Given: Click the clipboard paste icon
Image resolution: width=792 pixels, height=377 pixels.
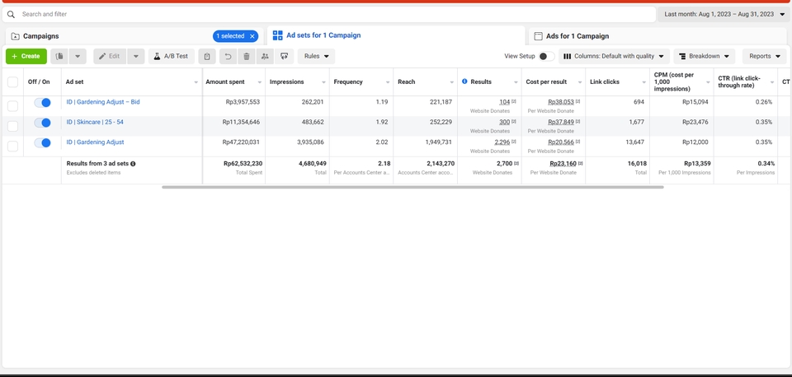Looking at the screenshot, I should [x=207, y=57].
